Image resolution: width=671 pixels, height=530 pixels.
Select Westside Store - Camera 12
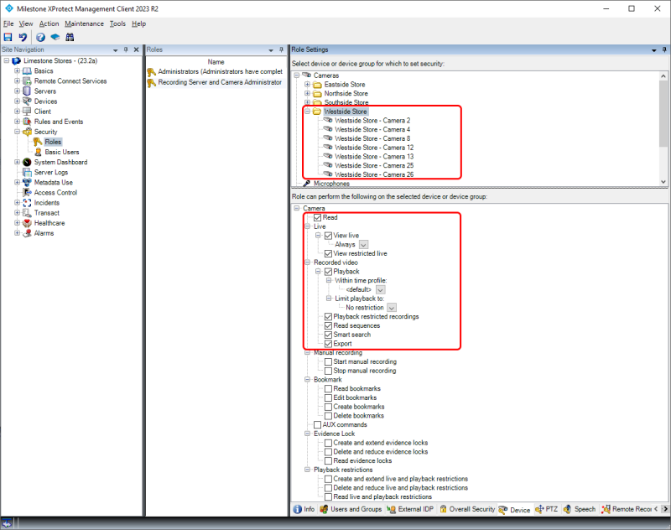coord(374,148)
